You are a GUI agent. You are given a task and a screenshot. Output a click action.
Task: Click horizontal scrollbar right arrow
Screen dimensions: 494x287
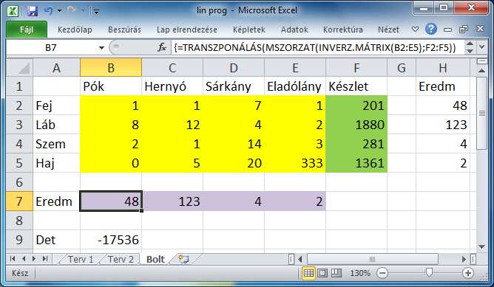tap(464, 260)
